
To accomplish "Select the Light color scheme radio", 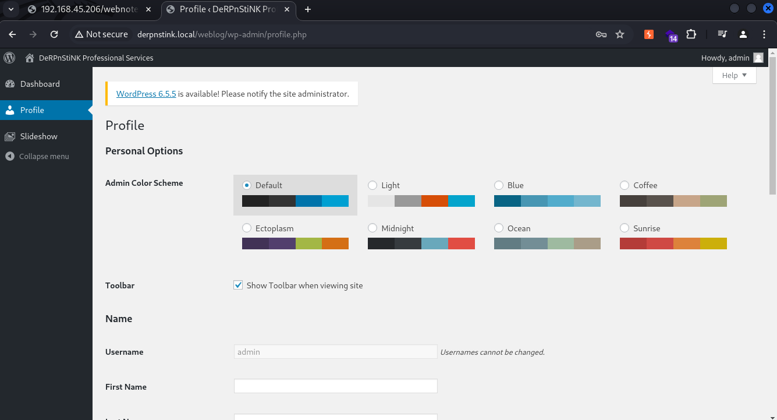I will [372, 185].
